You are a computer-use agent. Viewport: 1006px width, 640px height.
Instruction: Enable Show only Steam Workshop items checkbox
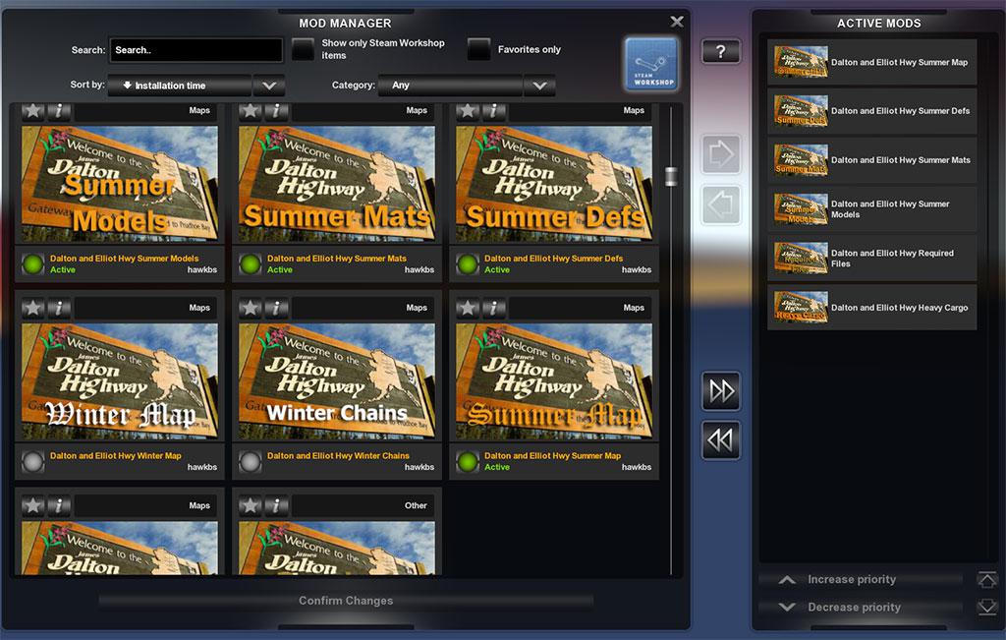(303, 49)
